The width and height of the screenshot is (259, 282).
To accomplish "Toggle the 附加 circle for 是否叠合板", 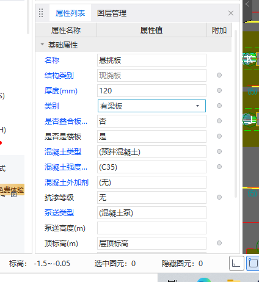I will click(x=219, y=121).
